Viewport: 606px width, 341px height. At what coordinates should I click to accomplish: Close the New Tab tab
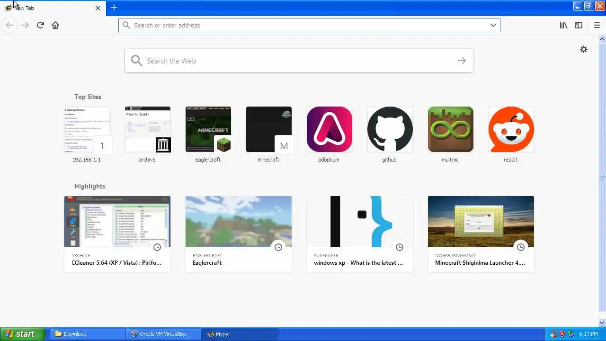coord(98,8)
